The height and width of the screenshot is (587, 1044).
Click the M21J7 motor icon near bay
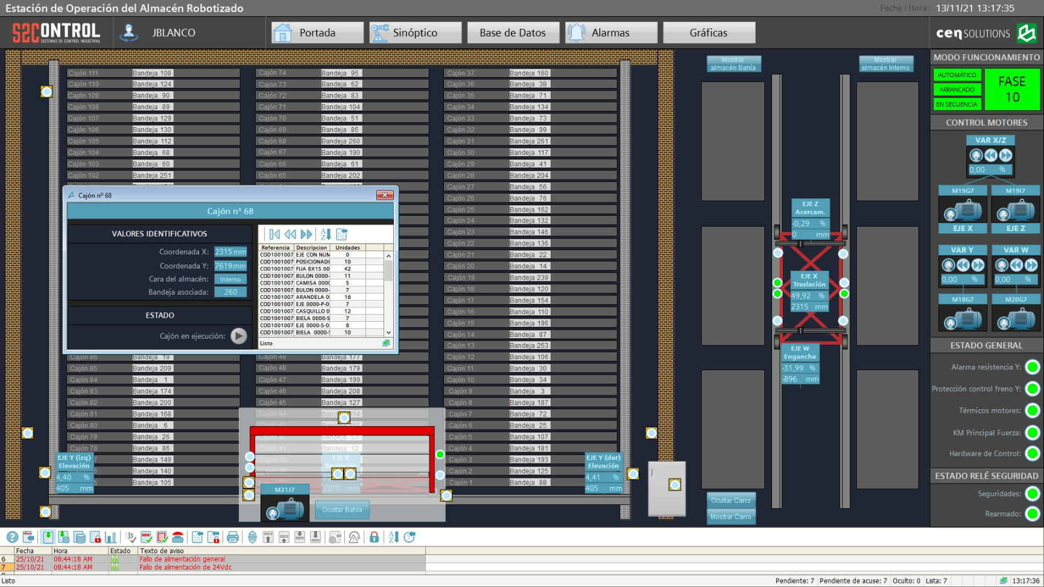[x=285, y=509]
